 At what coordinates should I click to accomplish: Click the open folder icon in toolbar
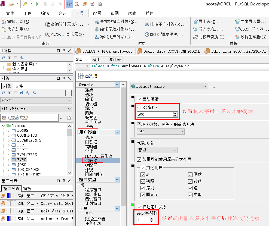click(11, 4)
